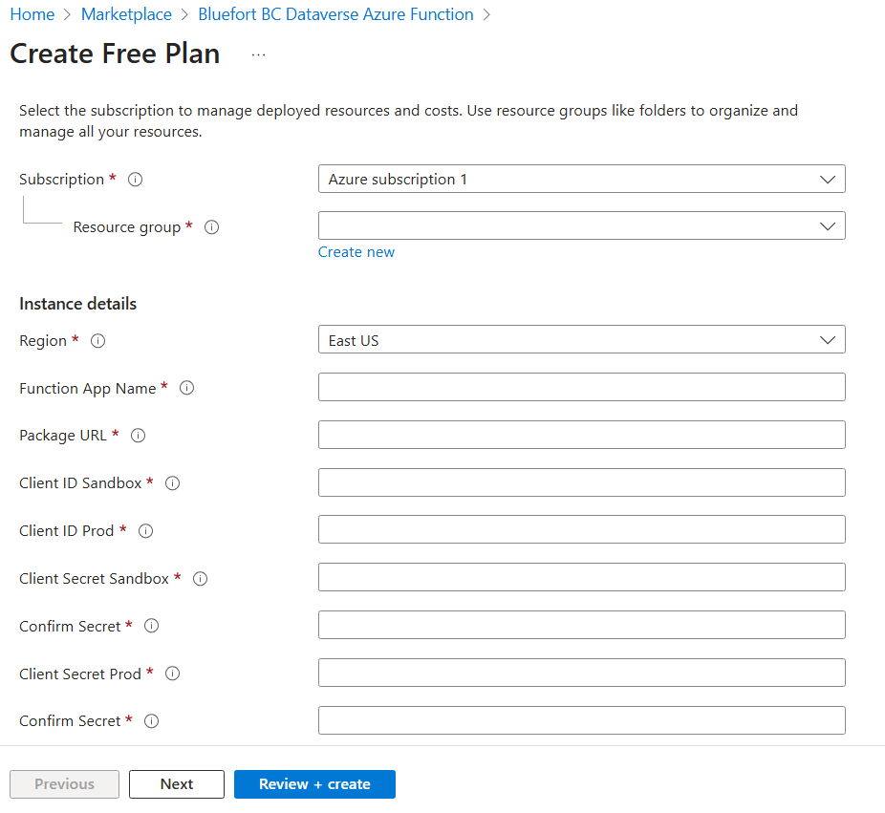
Task: Click the Region info icon
Action: click(x=97, y=341)
